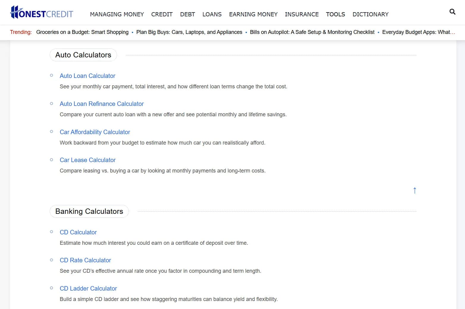Open trending Everyday Budget Apps article
The image size is (465, 309).
coord(419,32)
